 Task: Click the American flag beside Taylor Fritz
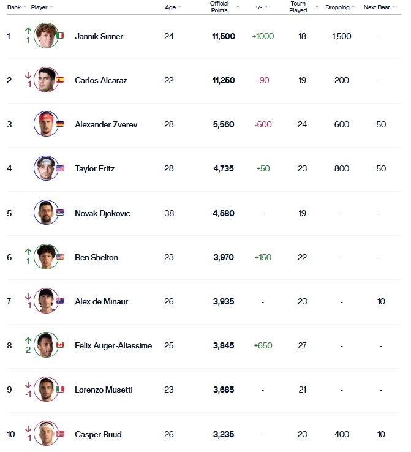pos(60,168)
